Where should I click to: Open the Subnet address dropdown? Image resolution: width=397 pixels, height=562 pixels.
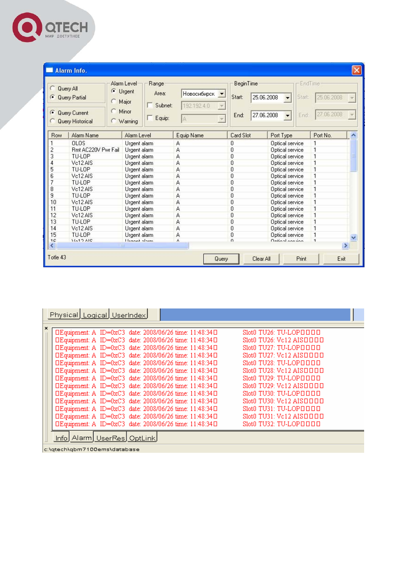click(222, 106)
